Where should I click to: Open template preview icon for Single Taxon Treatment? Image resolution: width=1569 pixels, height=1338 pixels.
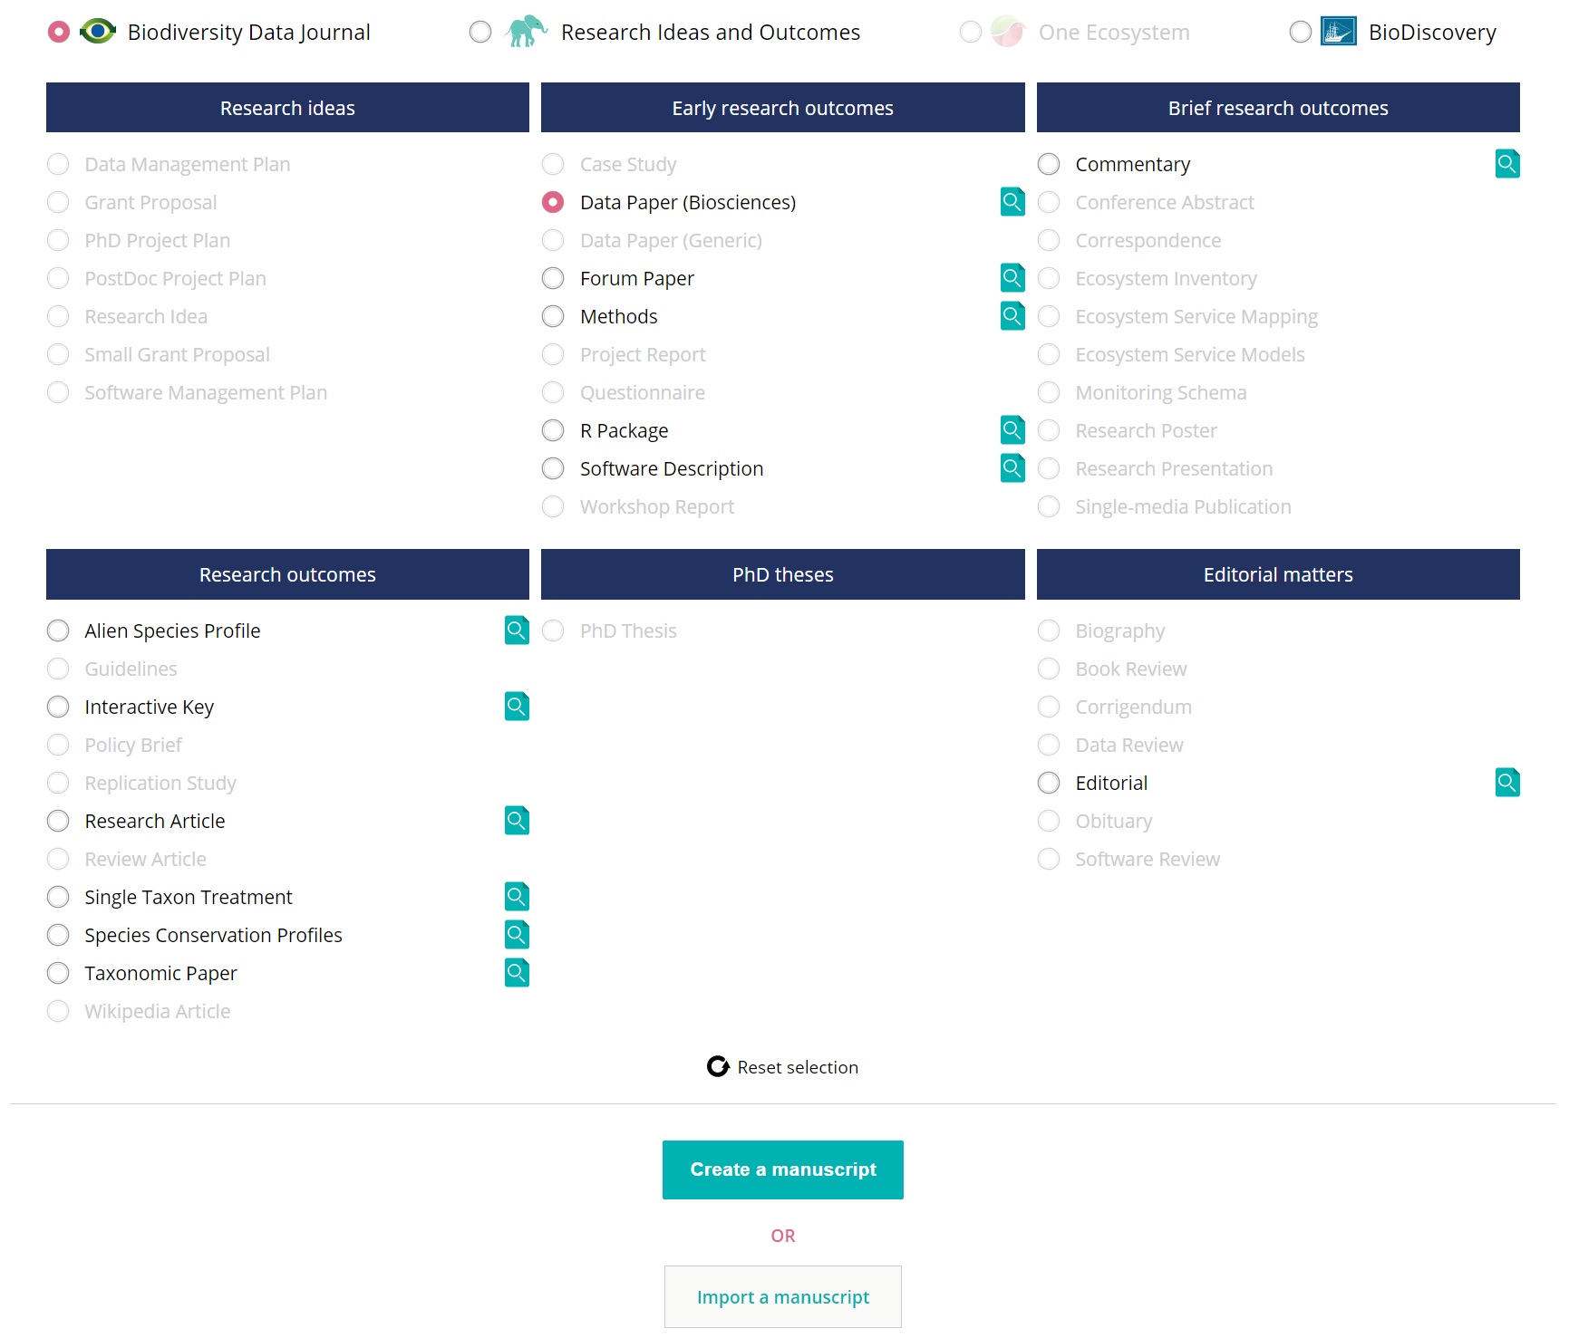pyautogui.click(x=517, y=897)
